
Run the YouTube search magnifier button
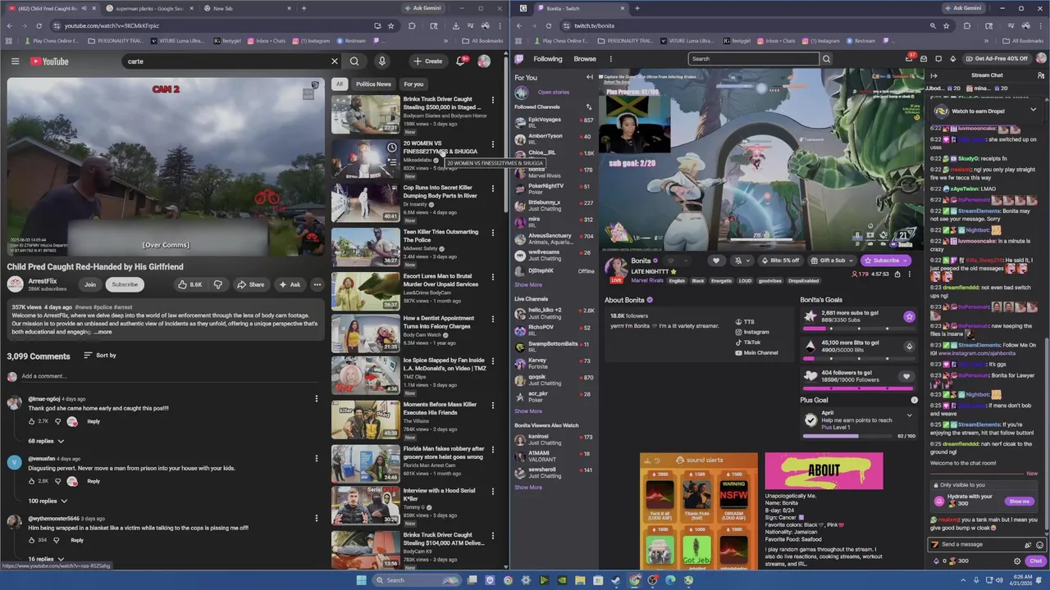click(x=354, y=61)
